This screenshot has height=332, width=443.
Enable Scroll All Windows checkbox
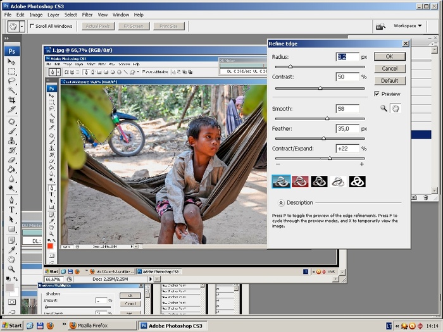[x=32, y=27]
